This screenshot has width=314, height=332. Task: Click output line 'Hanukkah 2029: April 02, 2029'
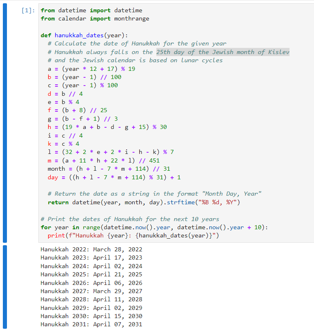point(91,308)
